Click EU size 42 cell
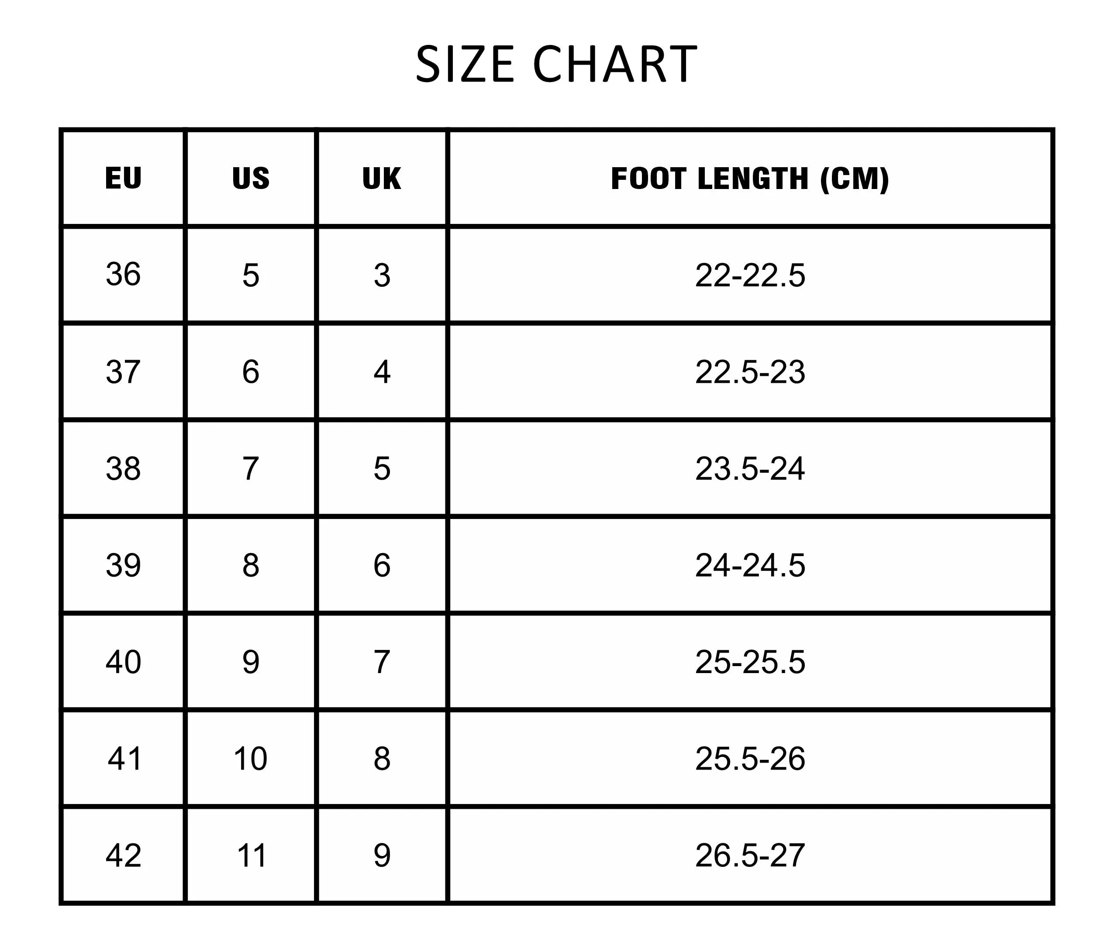Image resolution: width=1114 pixels, height=952 pixels. click(x=123, y=855)
